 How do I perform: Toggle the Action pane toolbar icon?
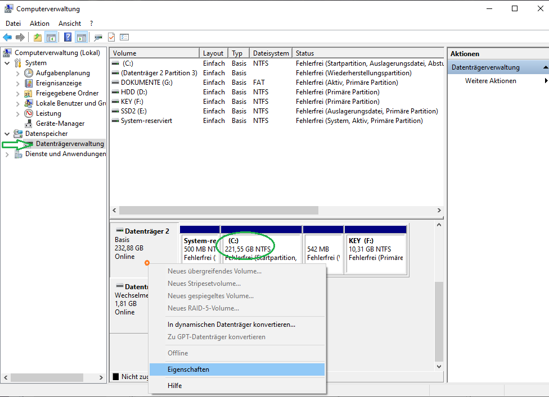tap(82, 37)
